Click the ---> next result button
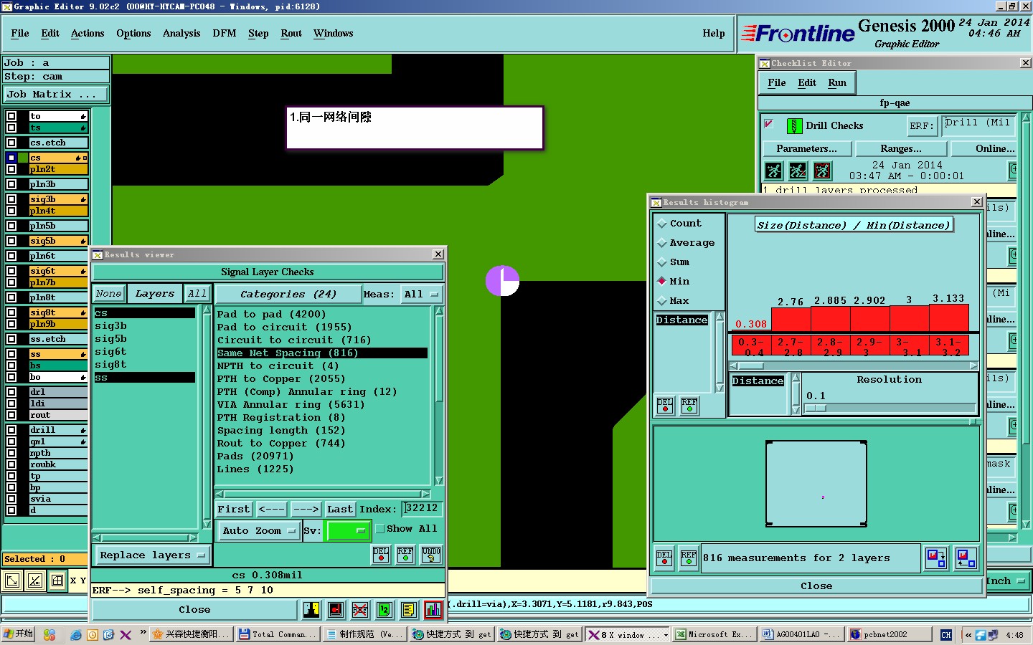 click(x=306, y=510)
